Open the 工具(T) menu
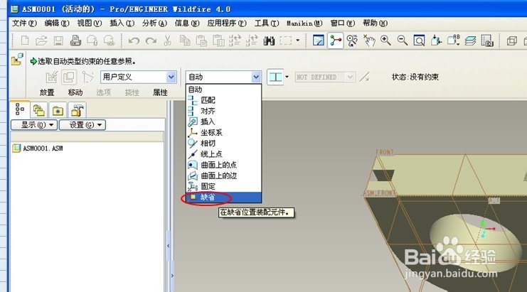The height and width of the screenshot is (292, 527). 267,23
